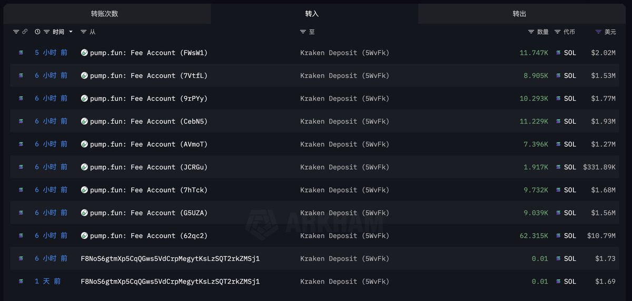Open pump.fun: Fee Account (62qc2) link
The height and width of the screenshot is (301, 632).
click(x=149, y=236)
